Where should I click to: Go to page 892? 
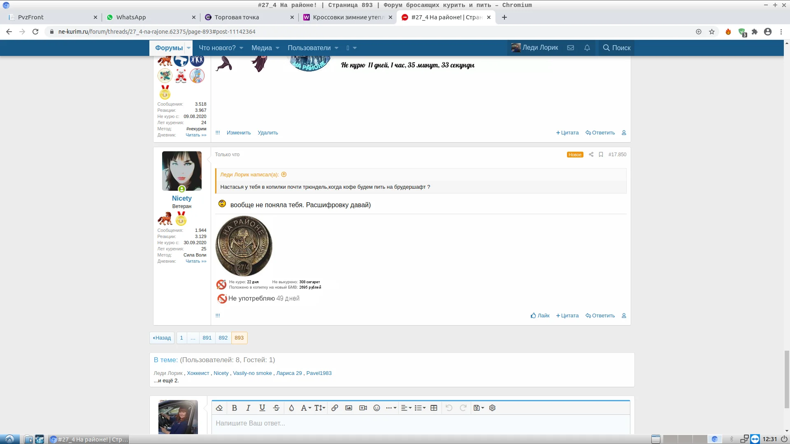(x=223, y=338)
